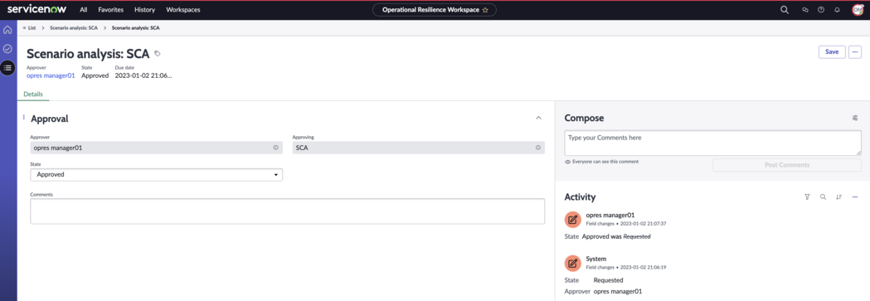Click the Due date value in header
This screenshot has width=870, height=301.
coord(143,76)
